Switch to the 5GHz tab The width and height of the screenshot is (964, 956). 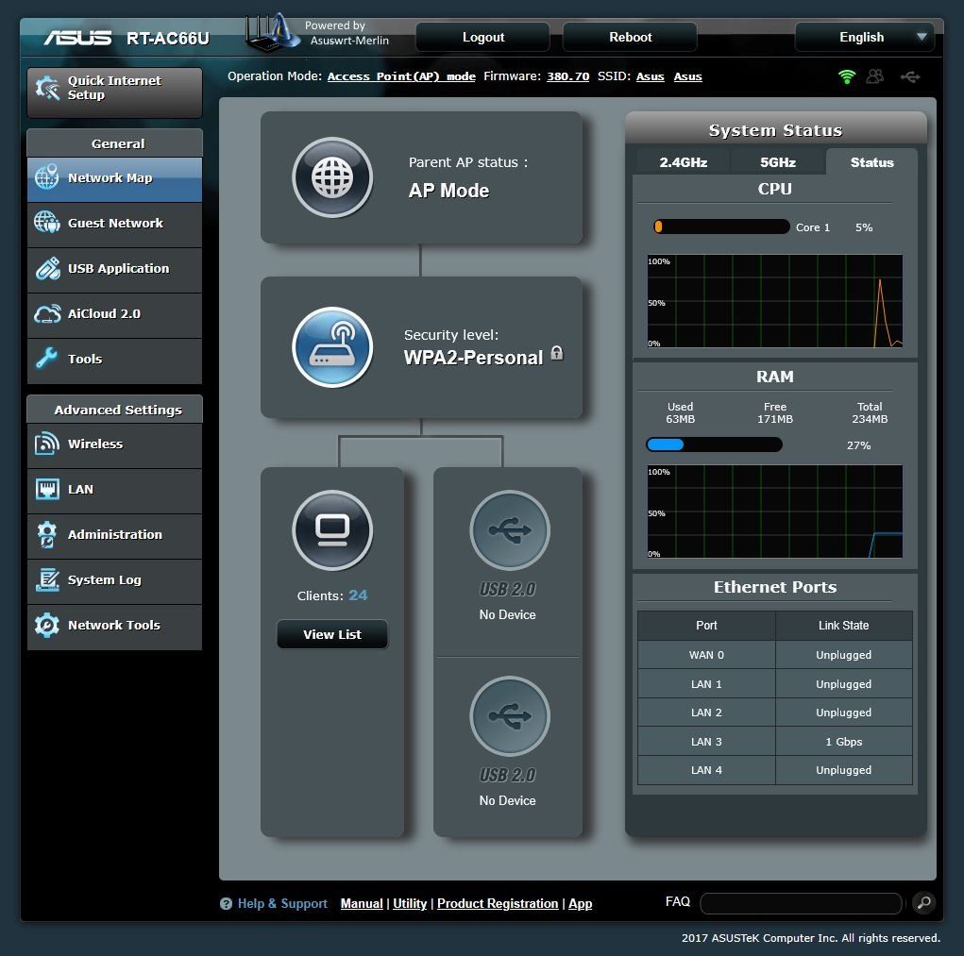(778, 162)
